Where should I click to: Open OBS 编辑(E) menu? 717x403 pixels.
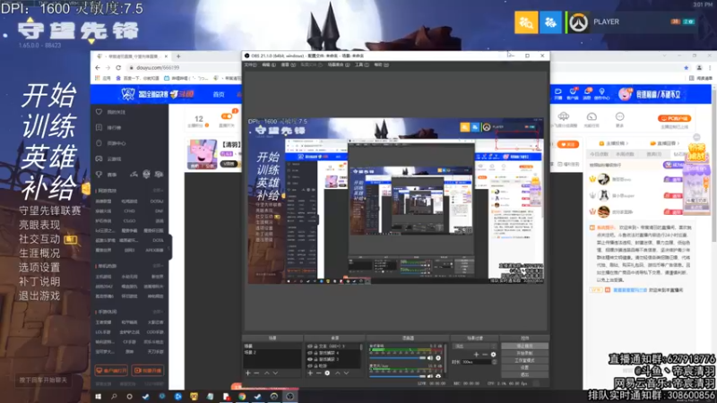point(268,64)
